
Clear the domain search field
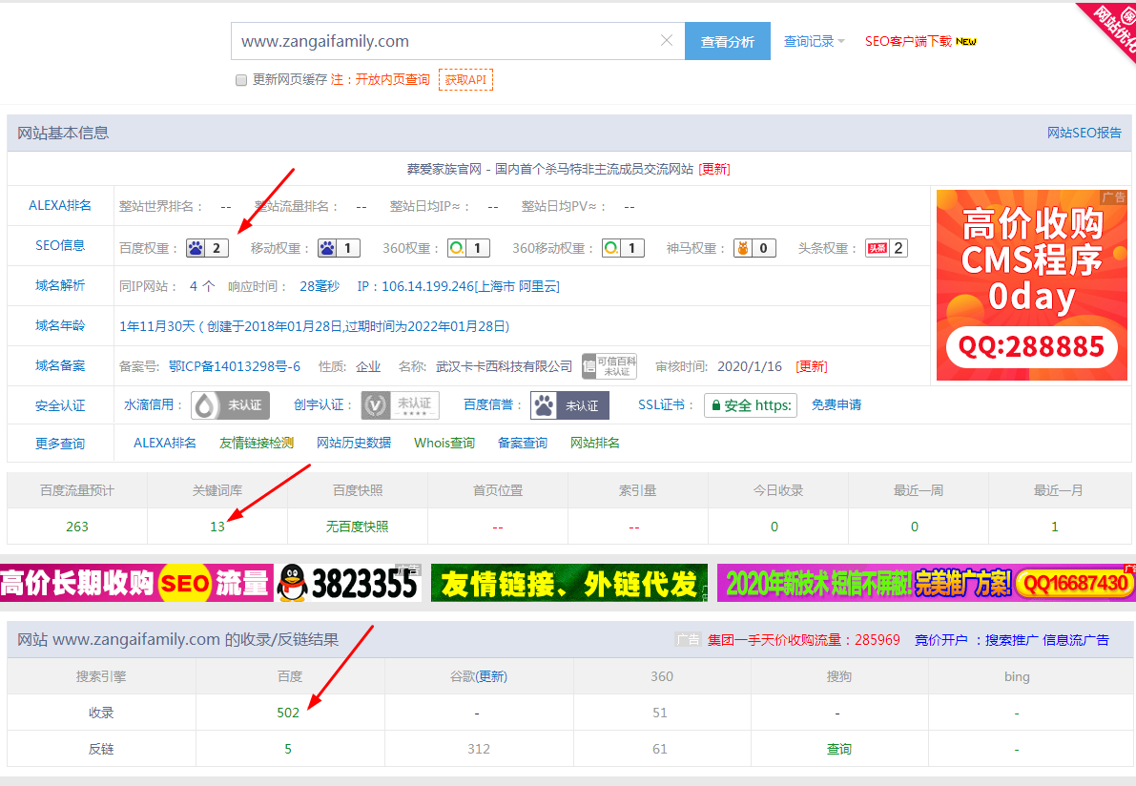coord(667,41)
